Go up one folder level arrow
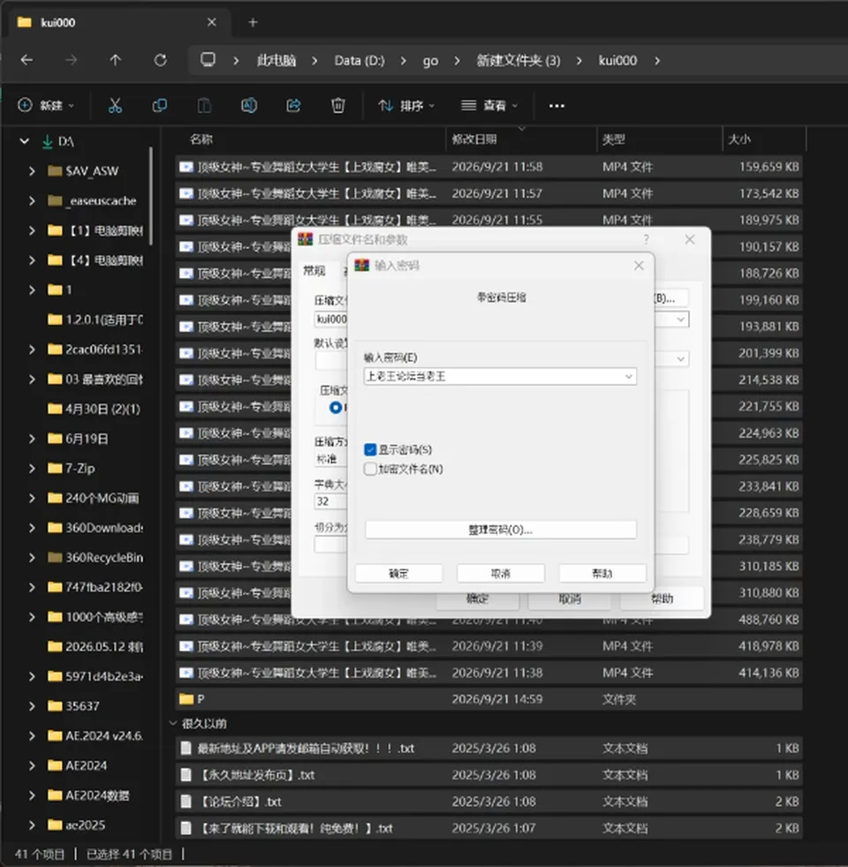Image resolution: width=848 pixels, height=867 pixels. pyautogui.click(x=115, y=60)
